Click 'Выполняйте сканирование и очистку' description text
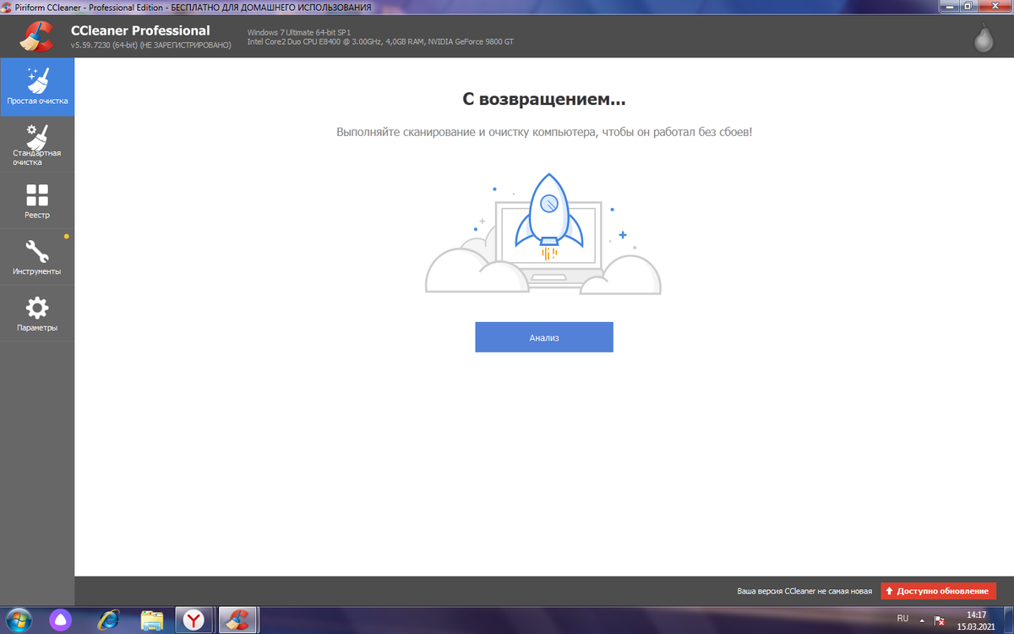This screenshot has height=634, width=1014. point(544,133)
